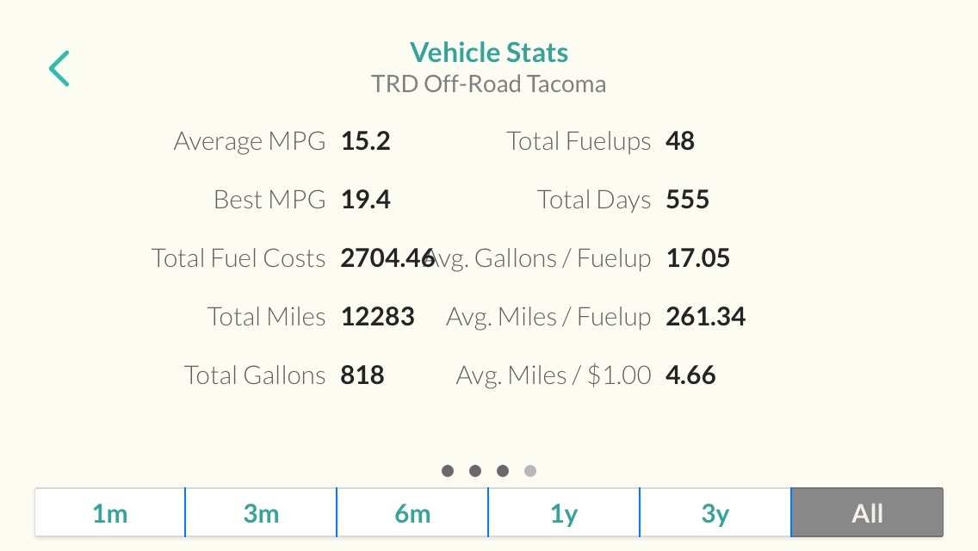Tap the Total Gallons value 818
Image resolution: width=978 pixels, height=551 pixels.
362,375
